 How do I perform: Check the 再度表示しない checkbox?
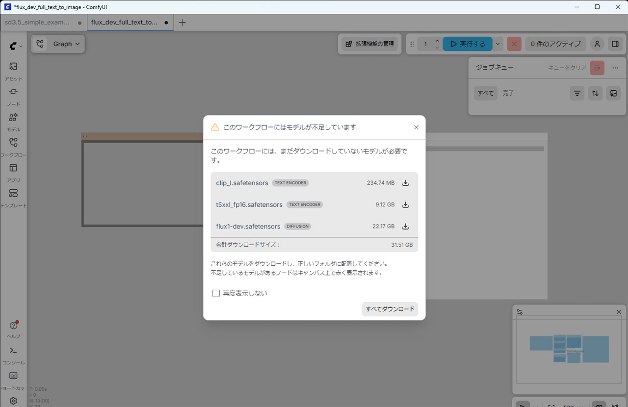216,293
